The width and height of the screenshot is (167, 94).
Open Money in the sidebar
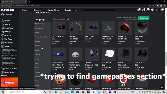6,32
